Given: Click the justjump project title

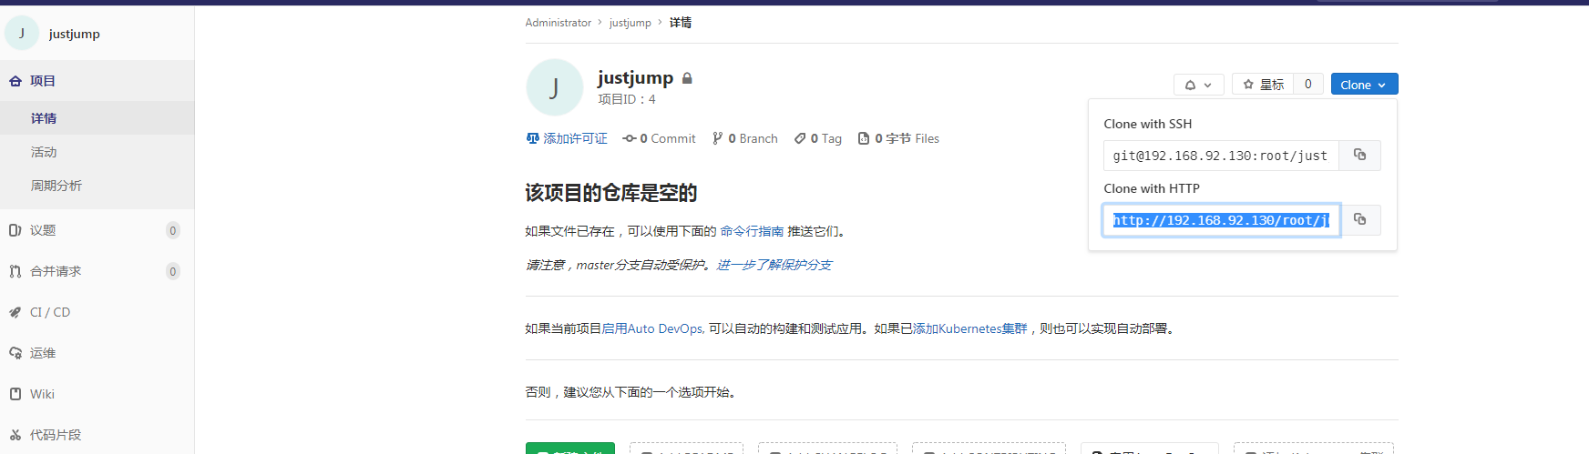Looking at the screenshot, I should [635, 77].
